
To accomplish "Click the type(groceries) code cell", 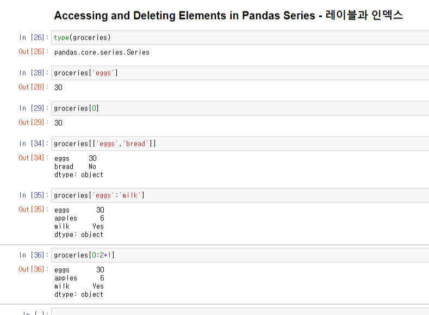I will click(x=240, y=38).
